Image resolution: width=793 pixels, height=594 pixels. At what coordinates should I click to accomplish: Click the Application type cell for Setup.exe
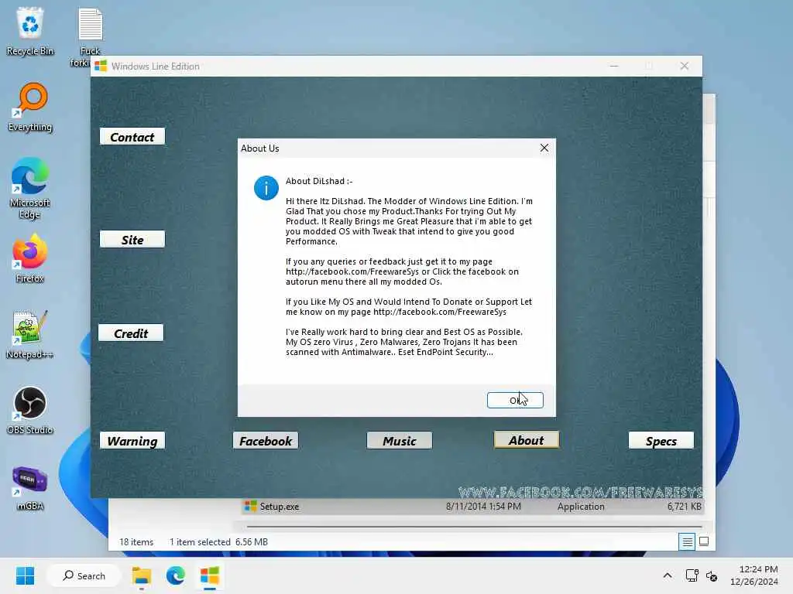click(x=581, y=507)
